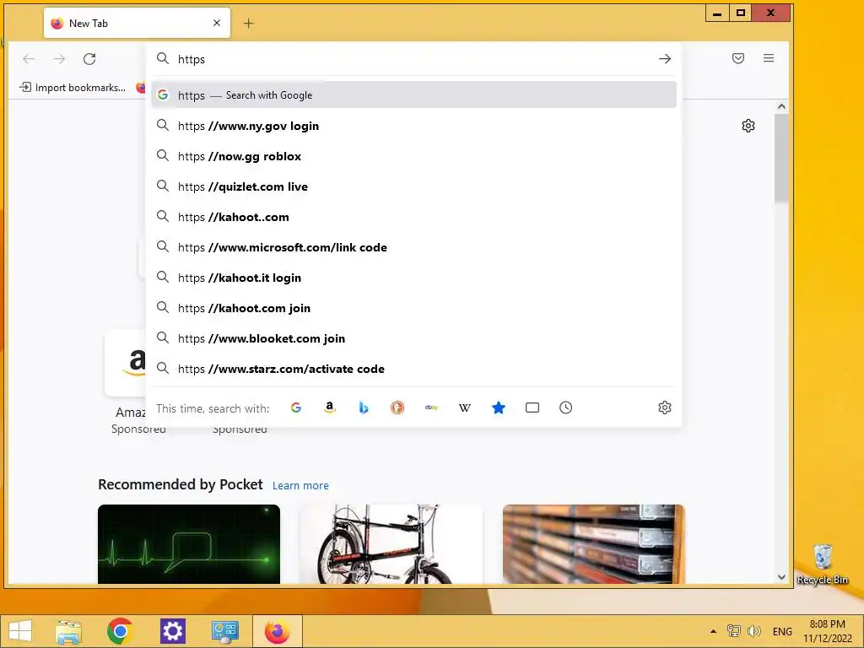Go back with the back arrow

pos(29,59)
